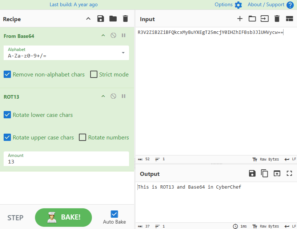Viewport: 297px width, 229px height.
Task: Collapse the ROT13 operation
Action: (103, 96)
